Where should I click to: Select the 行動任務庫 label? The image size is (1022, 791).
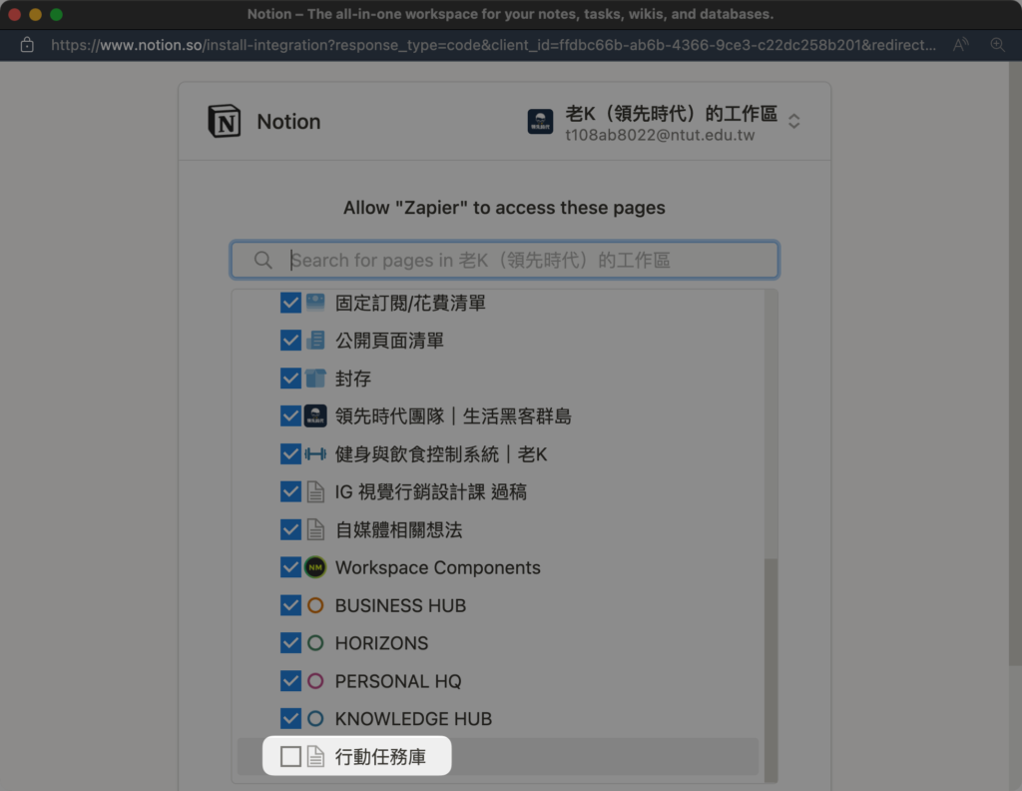click(380, 756)
